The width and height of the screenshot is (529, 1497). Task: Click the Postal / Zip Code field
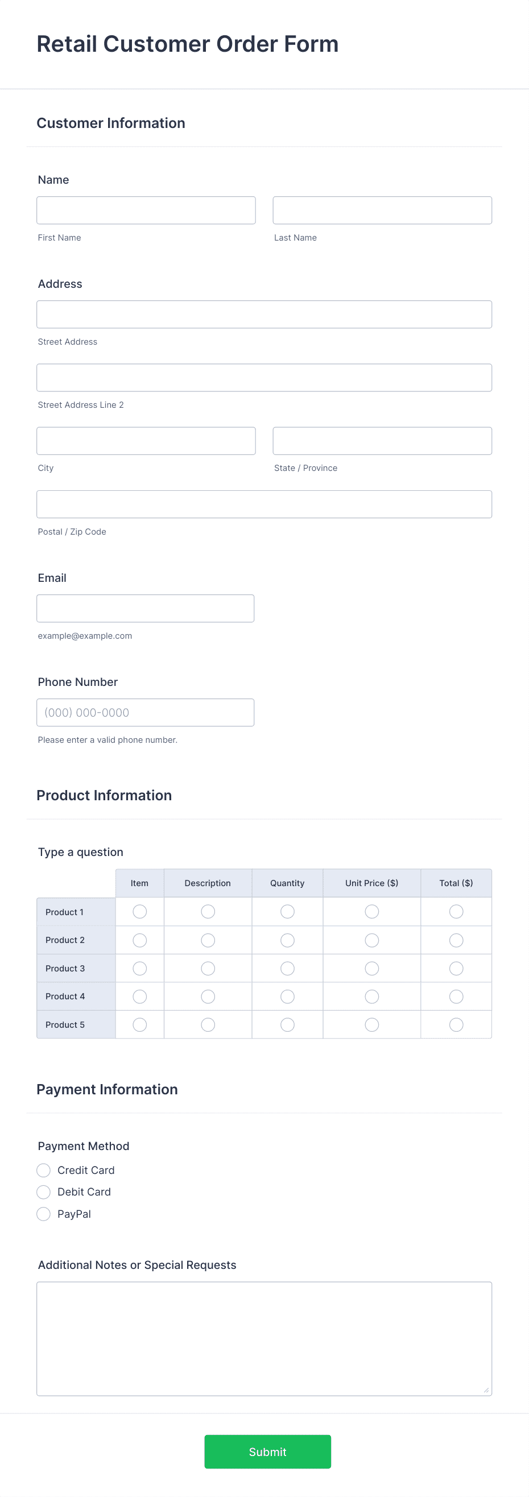tap(263, 503)
